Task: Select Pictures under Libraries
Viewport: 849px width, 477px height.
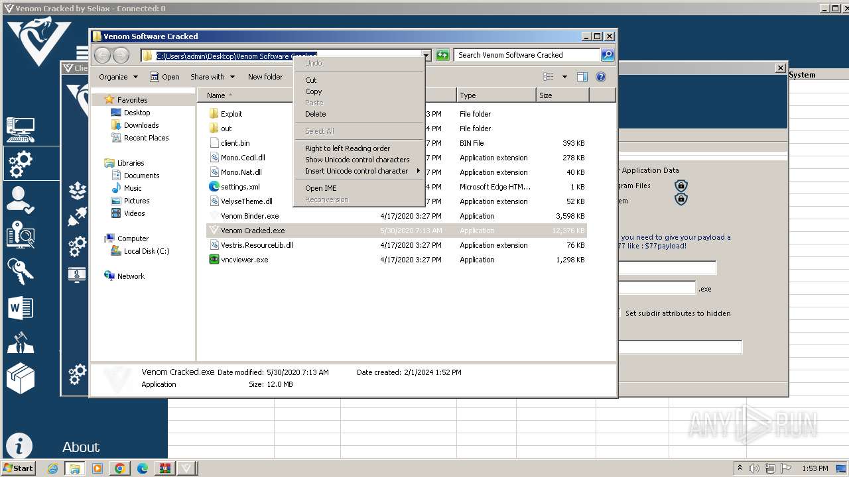Action: [x=137, y=201]
